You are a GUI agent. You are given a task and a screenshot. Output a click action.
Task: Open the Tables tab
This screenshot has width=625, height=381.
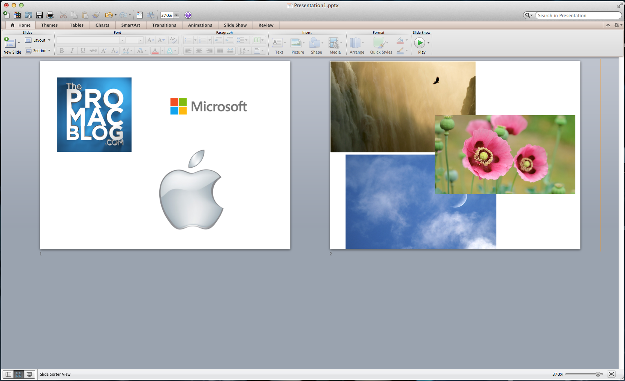[x=76, y=25]
